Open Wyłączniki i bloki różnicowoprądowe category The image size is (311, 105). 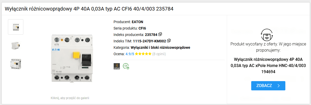160,47
